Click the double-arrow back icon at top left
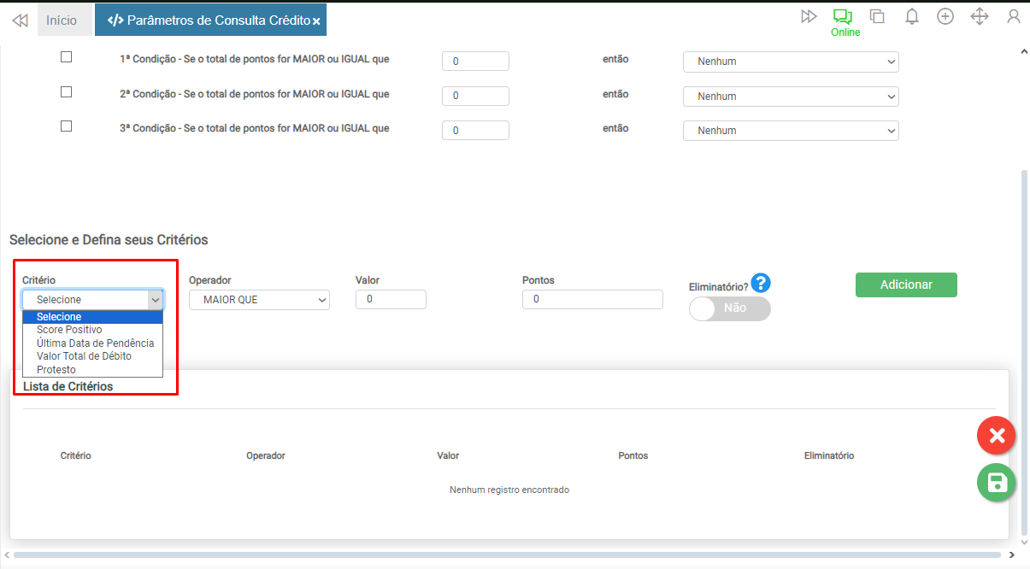This screenshot has height=569, width=1030. 20,20
